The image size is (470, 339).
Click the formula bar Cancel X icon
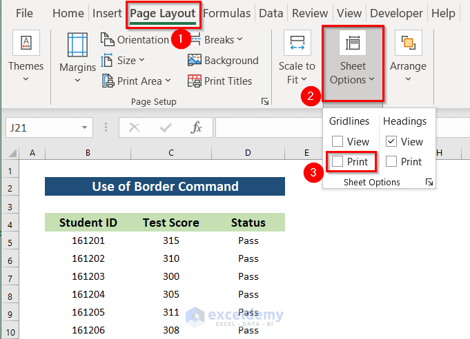(134, 127)
